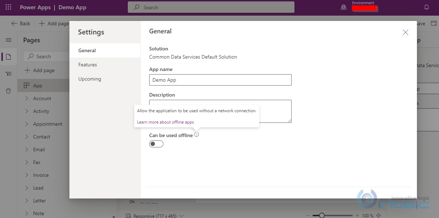Expand the Appointment page node
Screen dimensions: 439x218
tap(27, 124)
